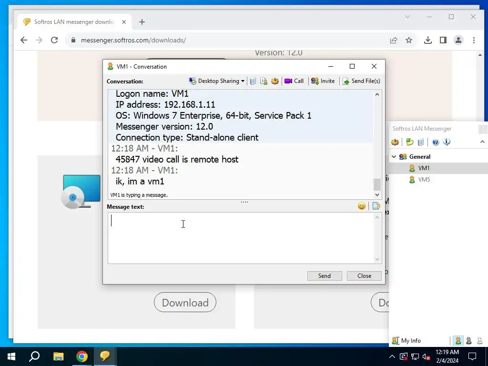Open My Info in Messenger panel

click(407, 341)
